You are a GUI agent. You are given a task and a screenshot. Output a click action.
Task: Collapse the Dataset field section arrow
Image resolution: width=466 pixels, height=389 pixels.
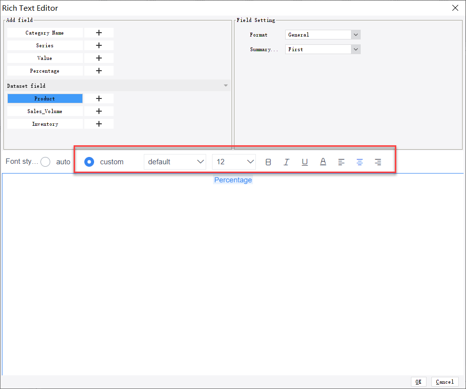tap(226, 86)
